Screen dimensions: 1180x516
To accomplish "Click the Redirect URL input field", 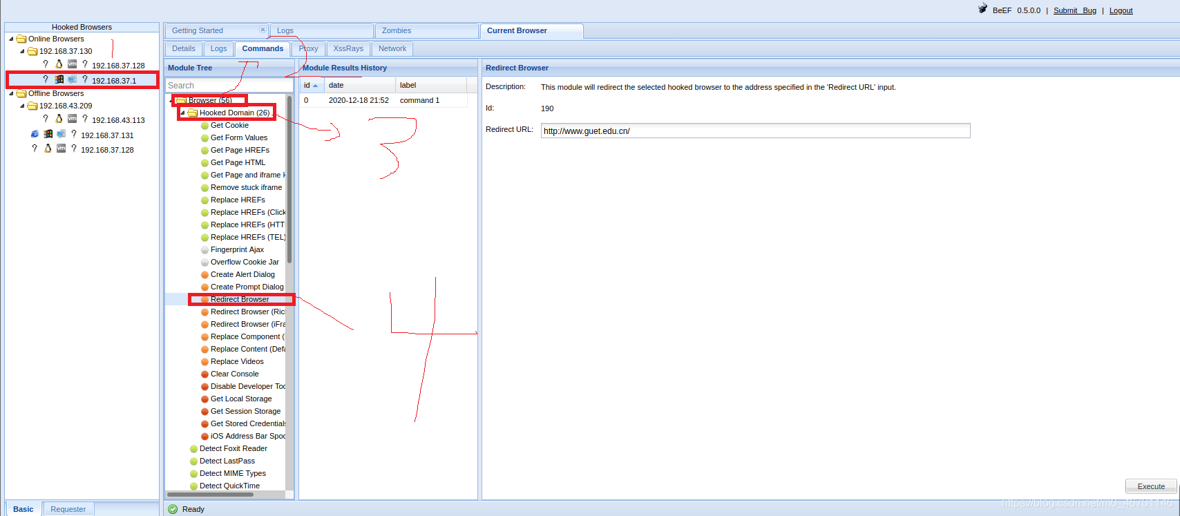I will click(755, 131).
